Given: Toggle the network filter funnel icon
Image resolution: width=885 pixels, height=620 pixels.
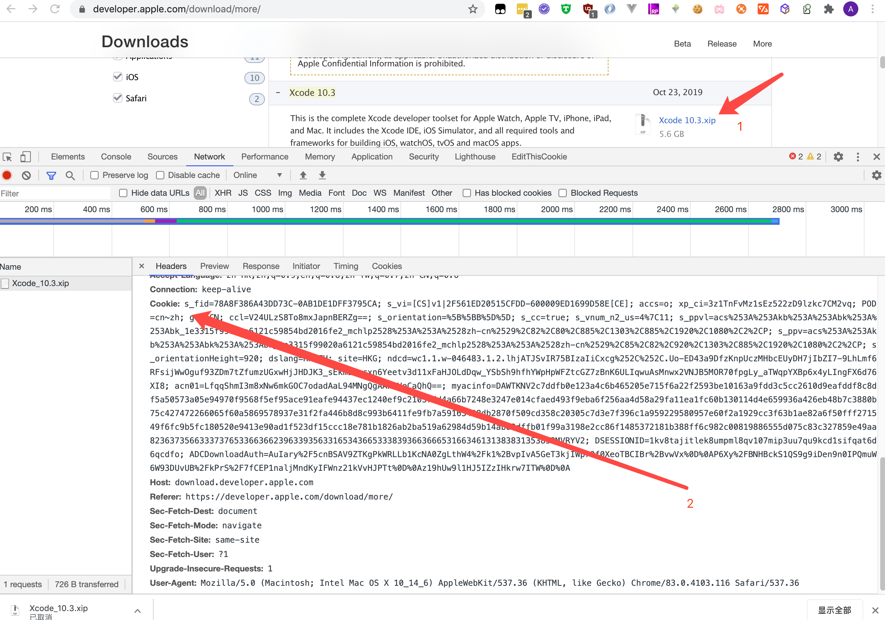Looking at the screenshot, I should [51, 175].
